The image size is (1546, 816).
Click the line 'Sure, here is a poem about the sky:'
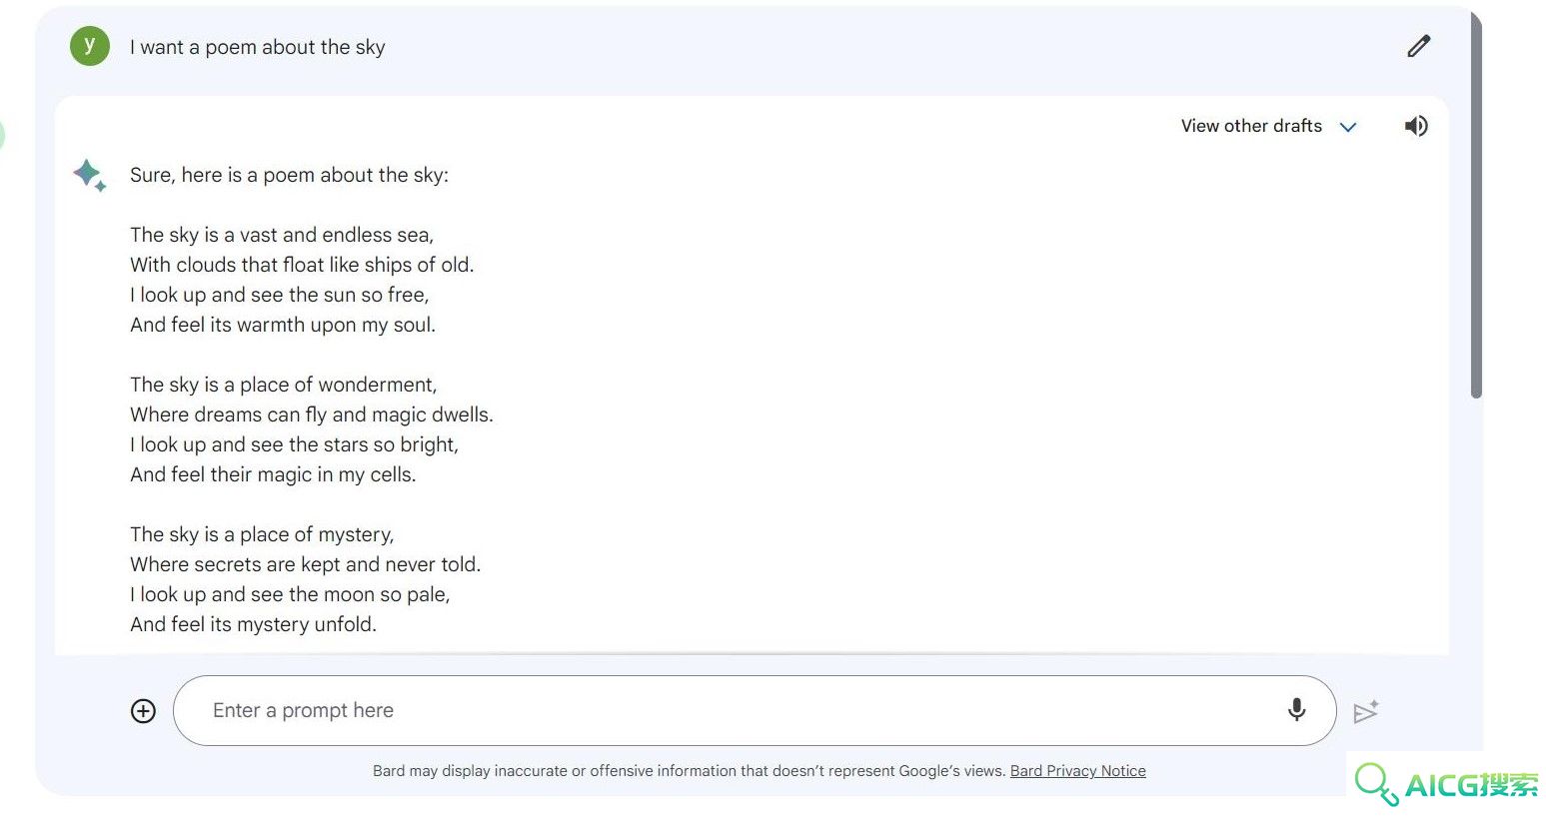[x=289, y=175]
